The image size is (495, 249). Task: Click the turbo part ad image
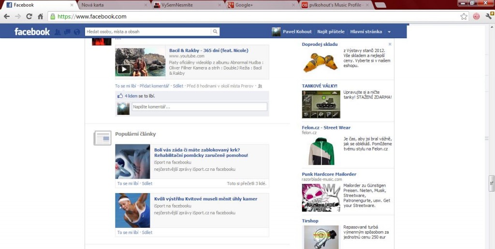(x=321, y=237)
